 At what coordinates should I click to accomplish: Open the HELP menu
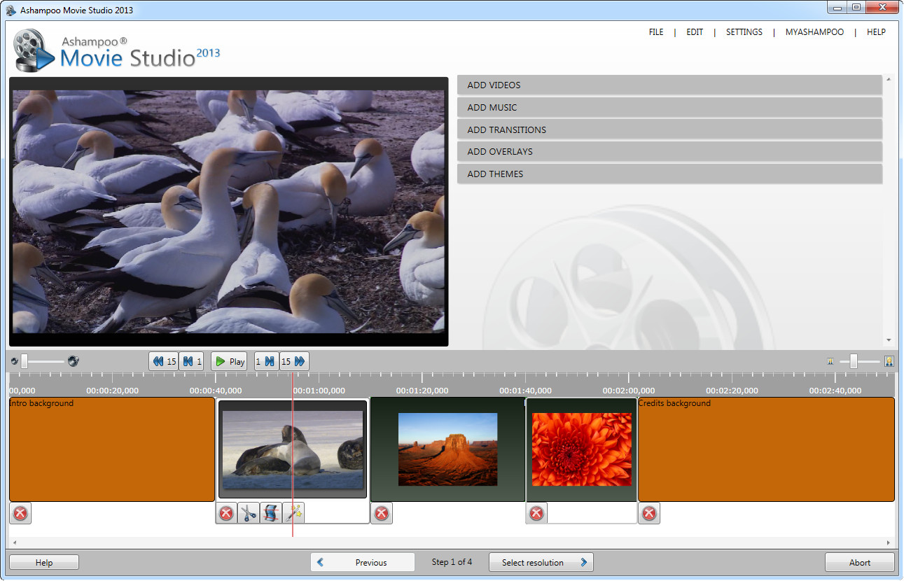(x=876, y=32)
